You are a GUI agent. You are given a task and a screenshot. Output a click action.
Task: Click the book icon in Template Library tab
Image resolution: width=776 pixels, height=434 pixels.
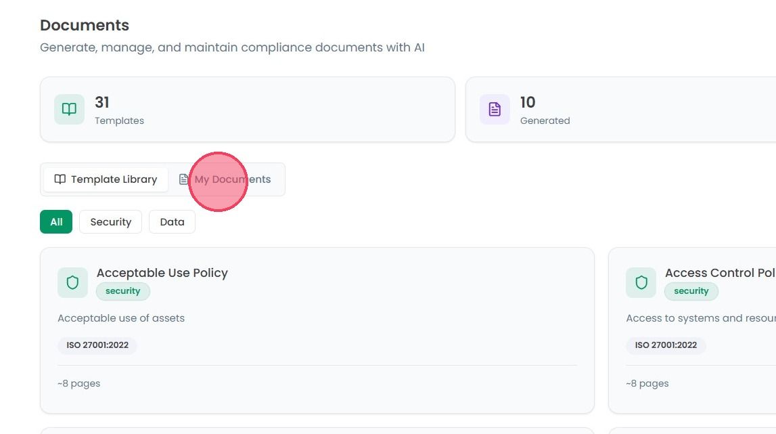click(60, 179)
